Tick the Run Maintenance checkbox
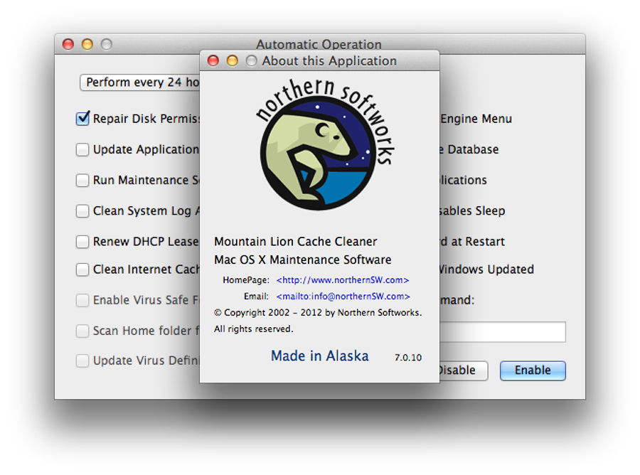This screenshot has height=475, width=640. pyautogui.click(x=82, y=181)
